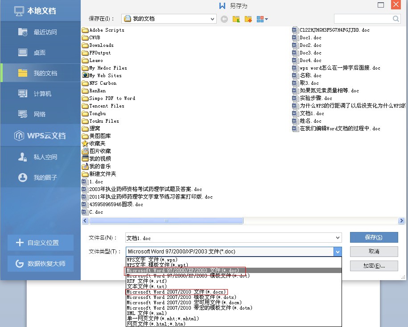408x327 pixels.
Task: Click the 取消 cancel button
Action: tap(374, 252)
